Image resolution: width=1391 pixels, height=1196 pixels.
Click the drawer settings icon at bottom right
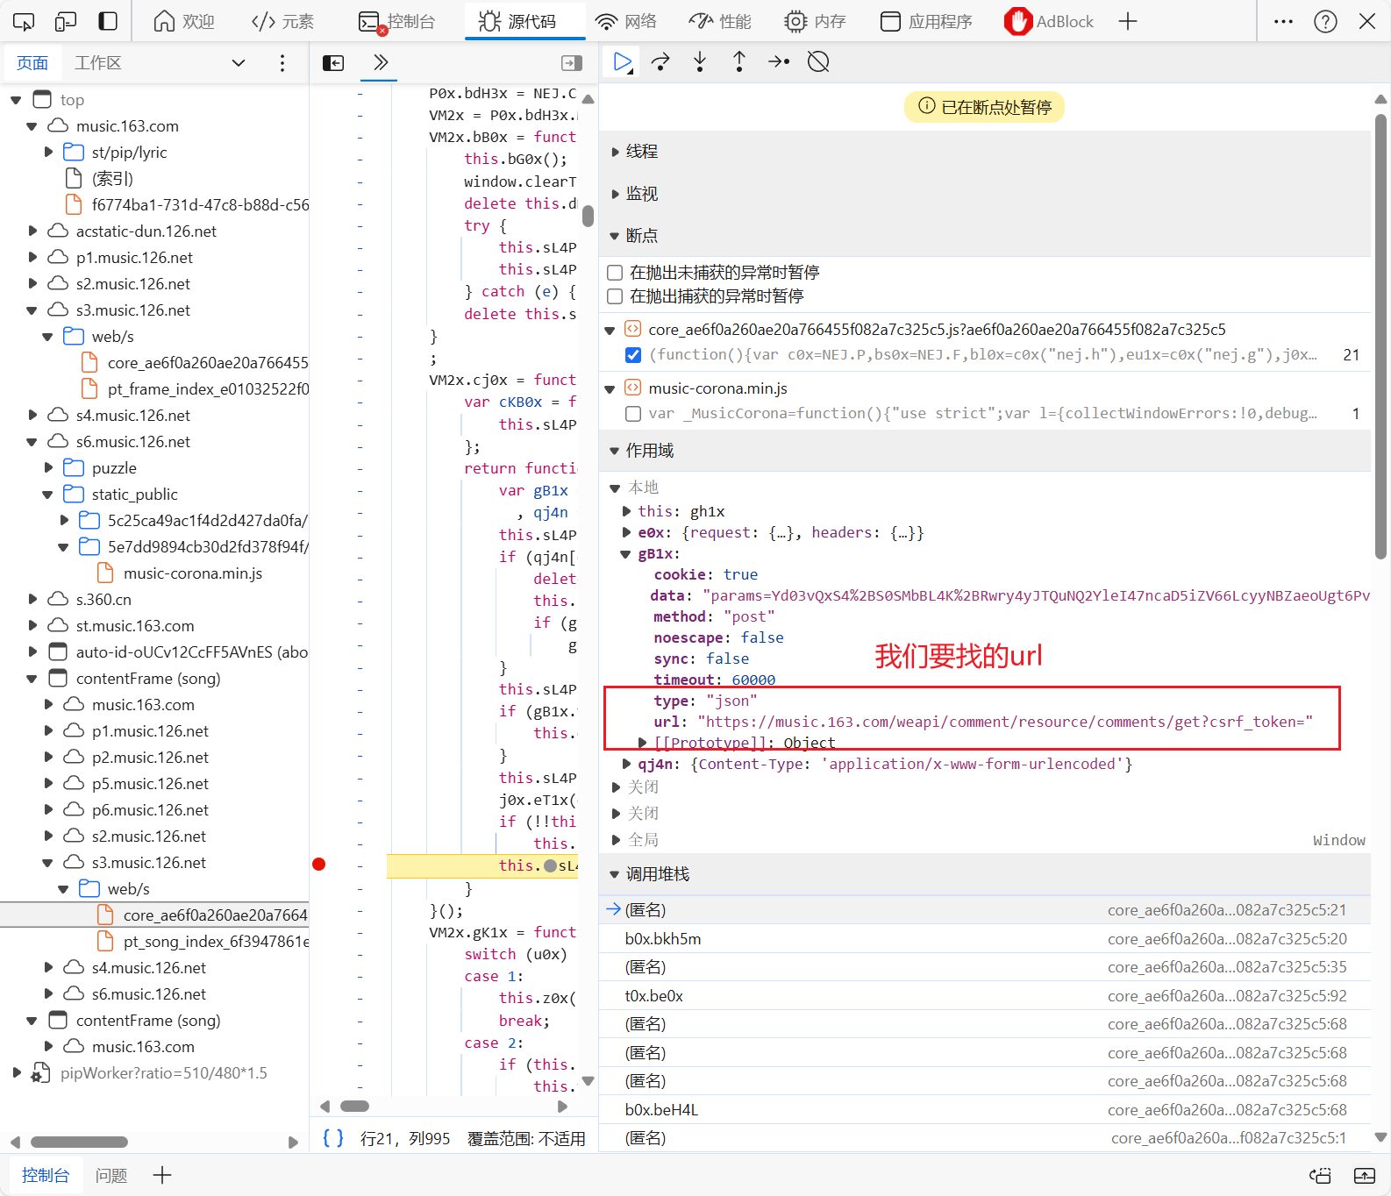coord(1320,1175)
